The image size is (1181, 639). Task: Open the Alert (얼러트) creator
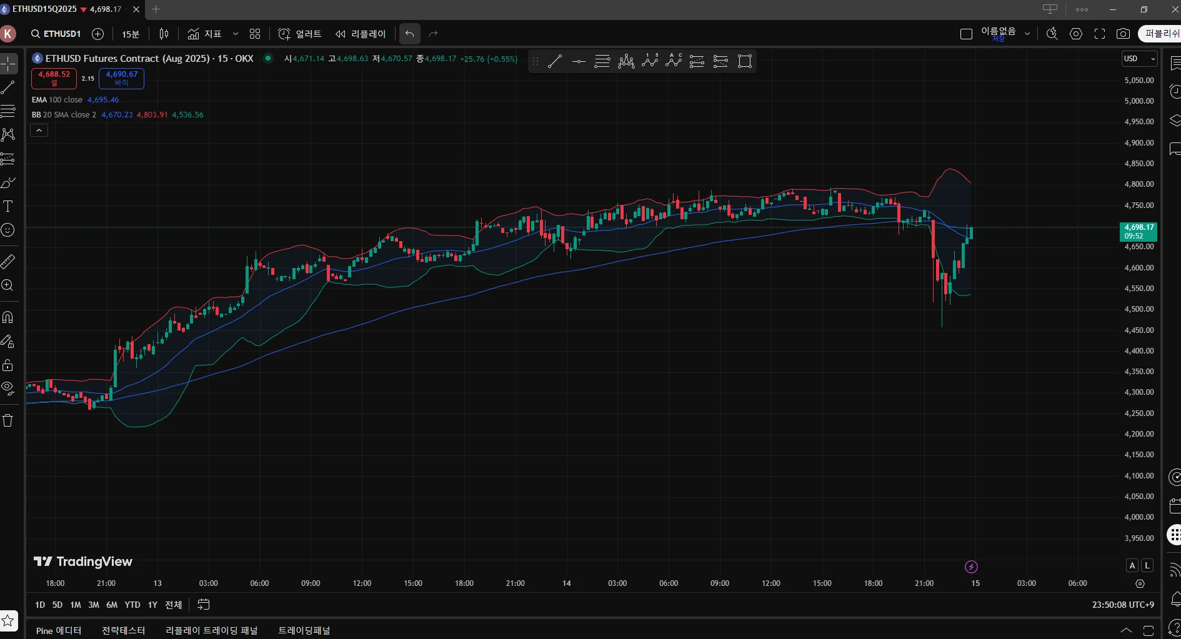click(x=299, y=34)
